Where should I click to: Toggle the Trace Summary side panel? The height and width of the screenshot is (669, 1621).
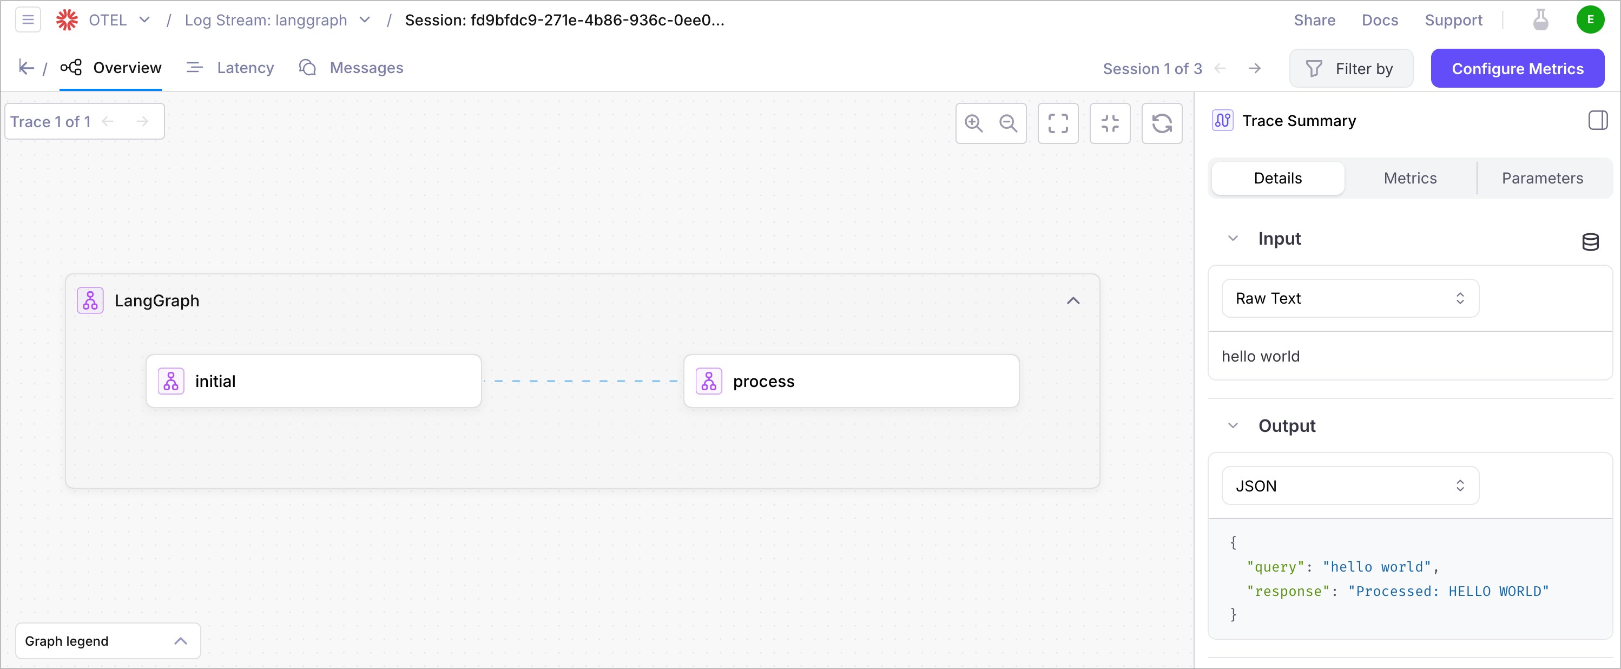pos(1598,120)
